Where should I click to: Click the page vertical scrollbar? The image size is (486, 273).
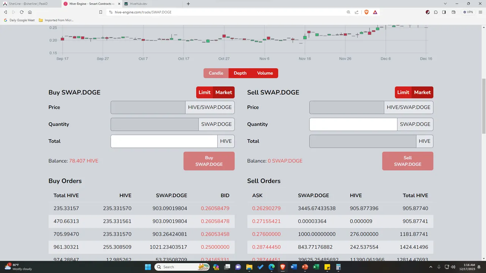[484, 106]
